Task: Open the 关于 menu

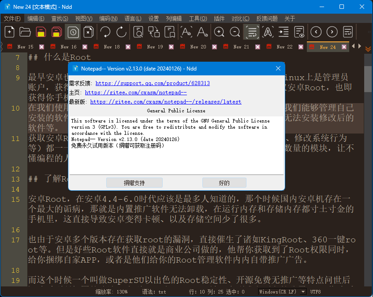Action: [290, 19]
